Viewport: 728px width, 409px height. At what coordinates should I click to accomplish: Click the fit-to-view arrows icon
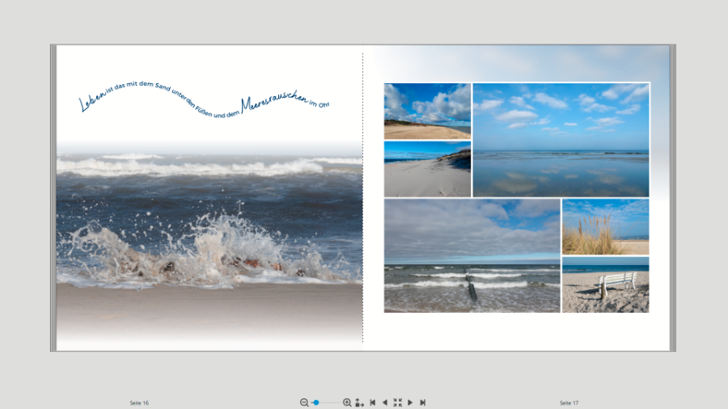397,403
